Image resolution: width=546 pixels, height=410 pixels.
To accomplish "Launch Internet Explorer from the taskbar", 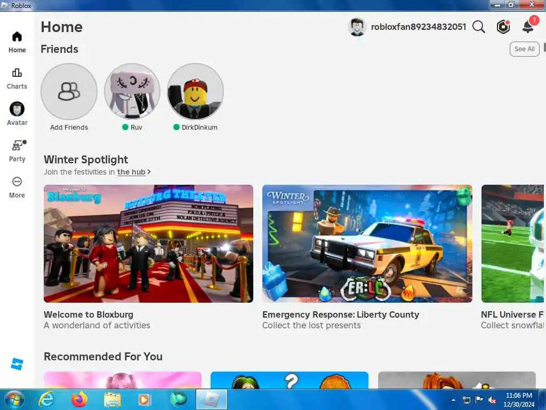I will pyautogui.click(x=46, y=399).
